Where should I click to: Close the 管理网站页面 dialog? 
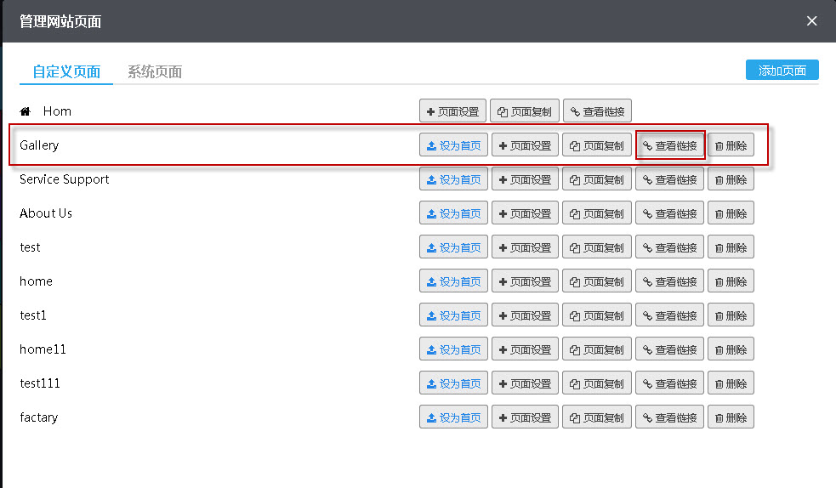(x=811, y=21)
